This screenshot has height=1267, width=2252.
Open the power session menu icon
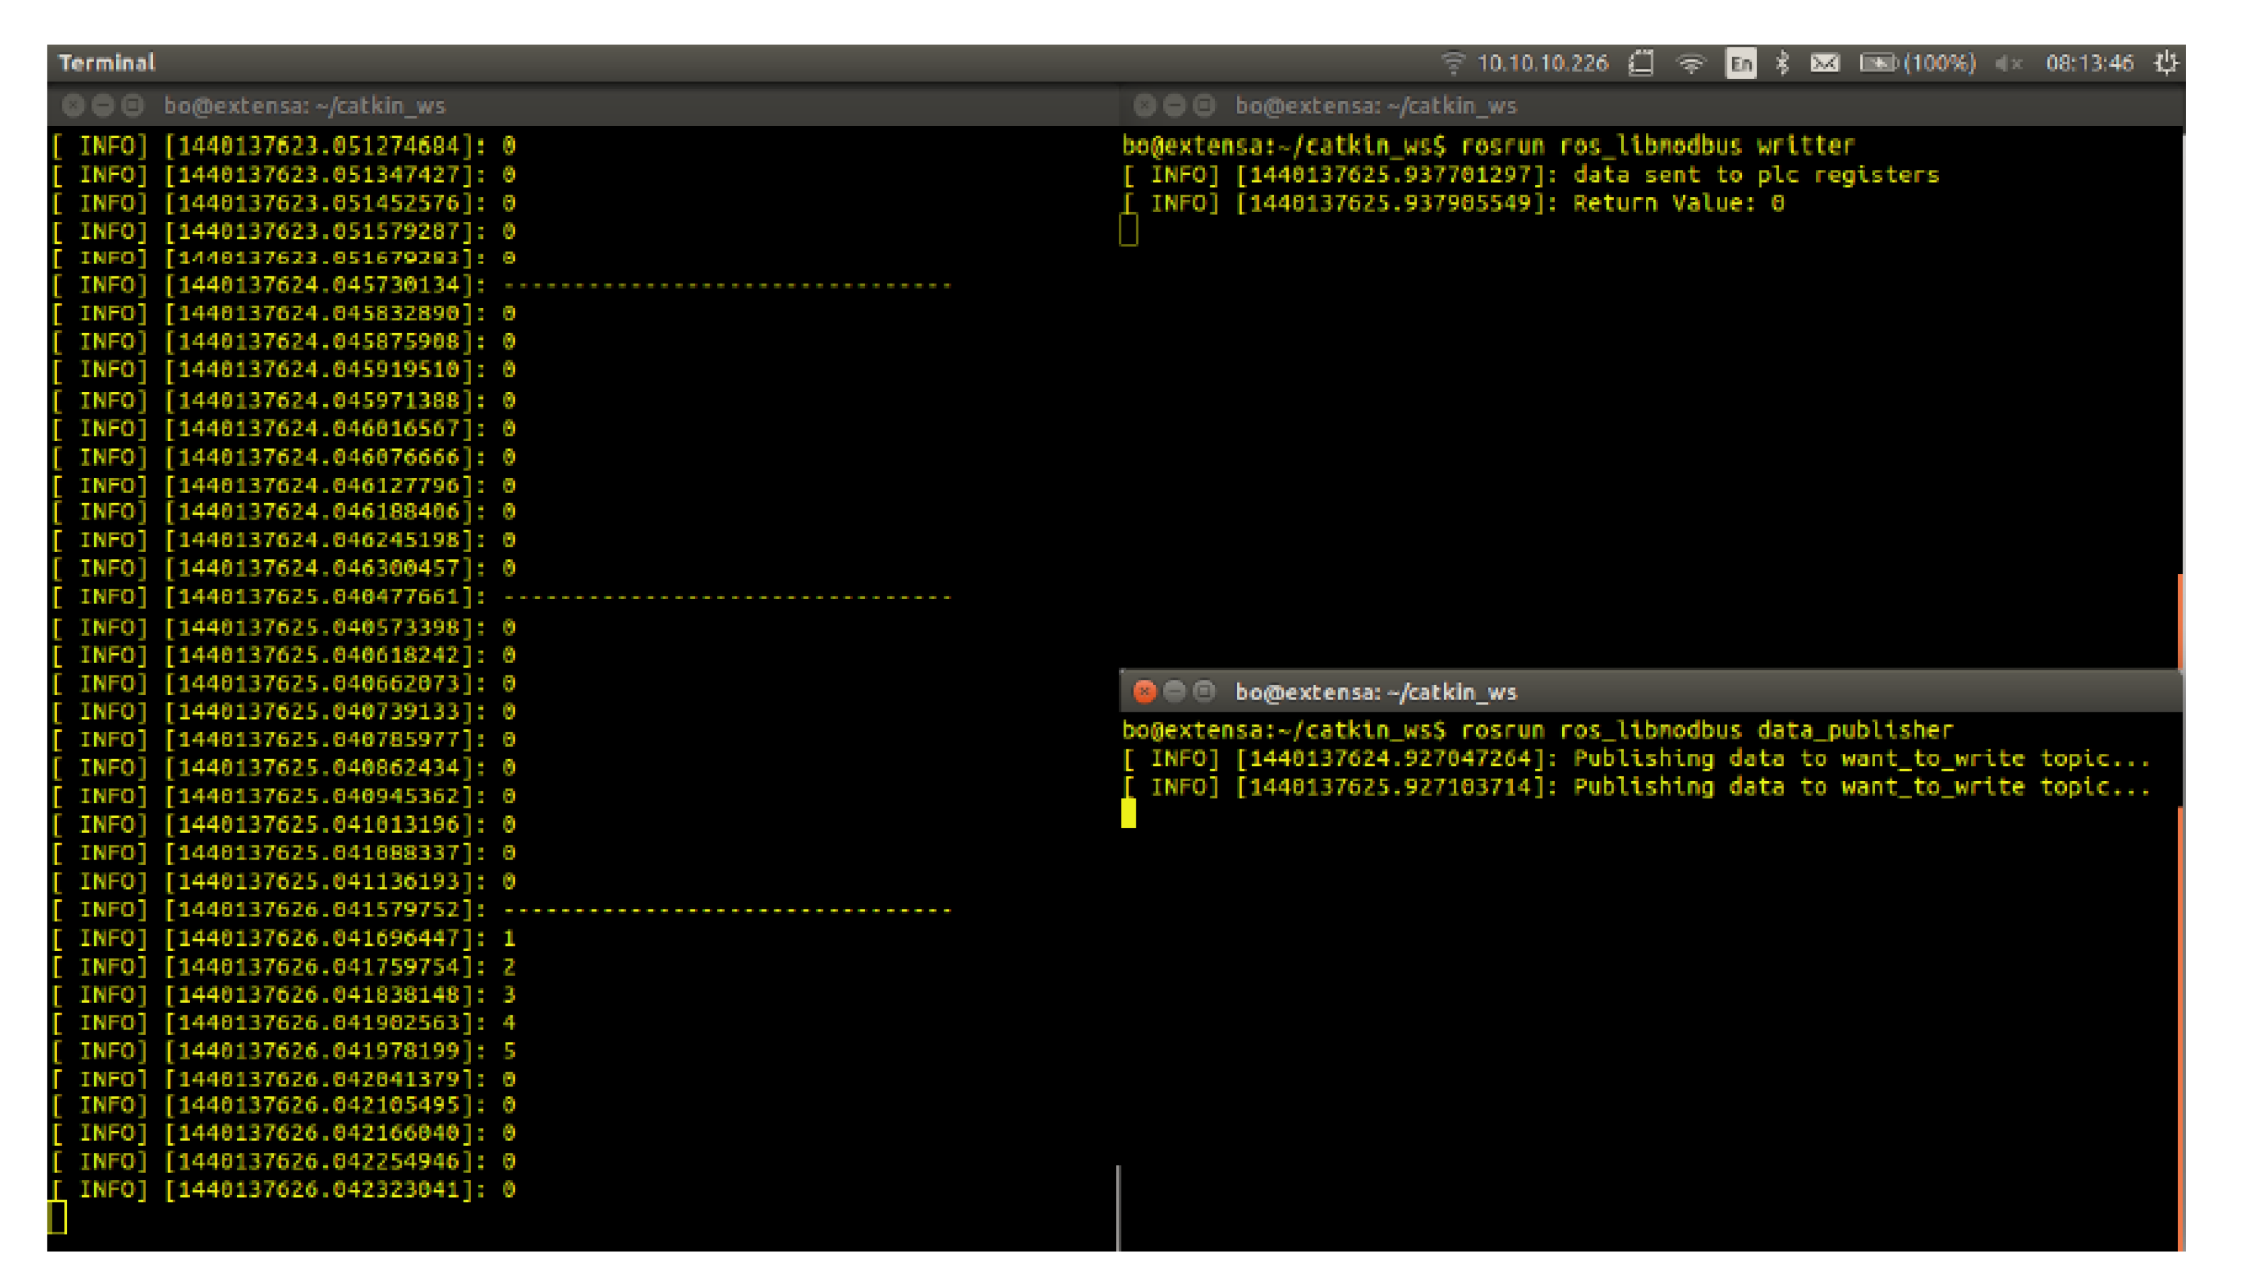(2166, 63)
